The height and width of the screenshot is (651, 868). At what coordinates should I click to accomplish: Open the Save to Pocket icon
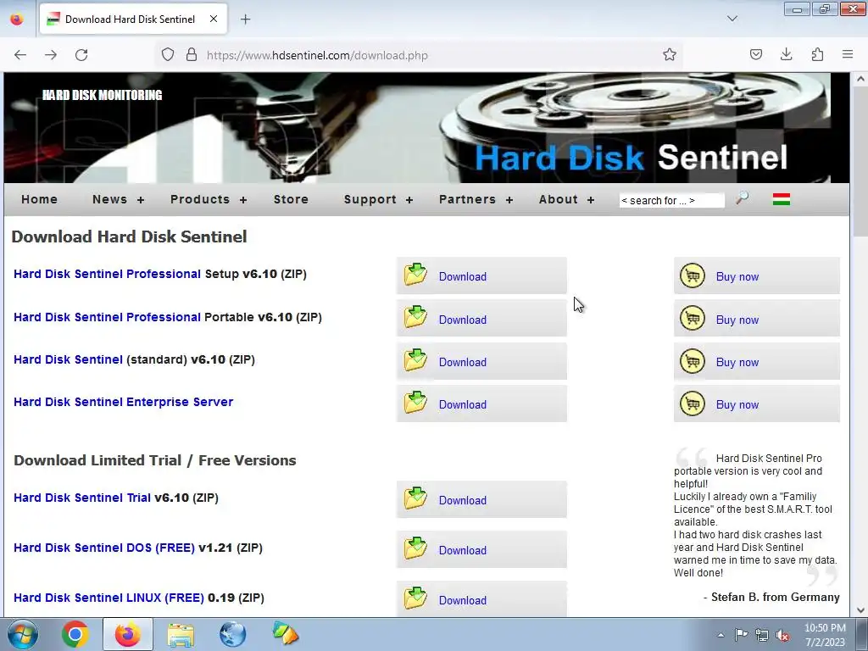point(756,54)
